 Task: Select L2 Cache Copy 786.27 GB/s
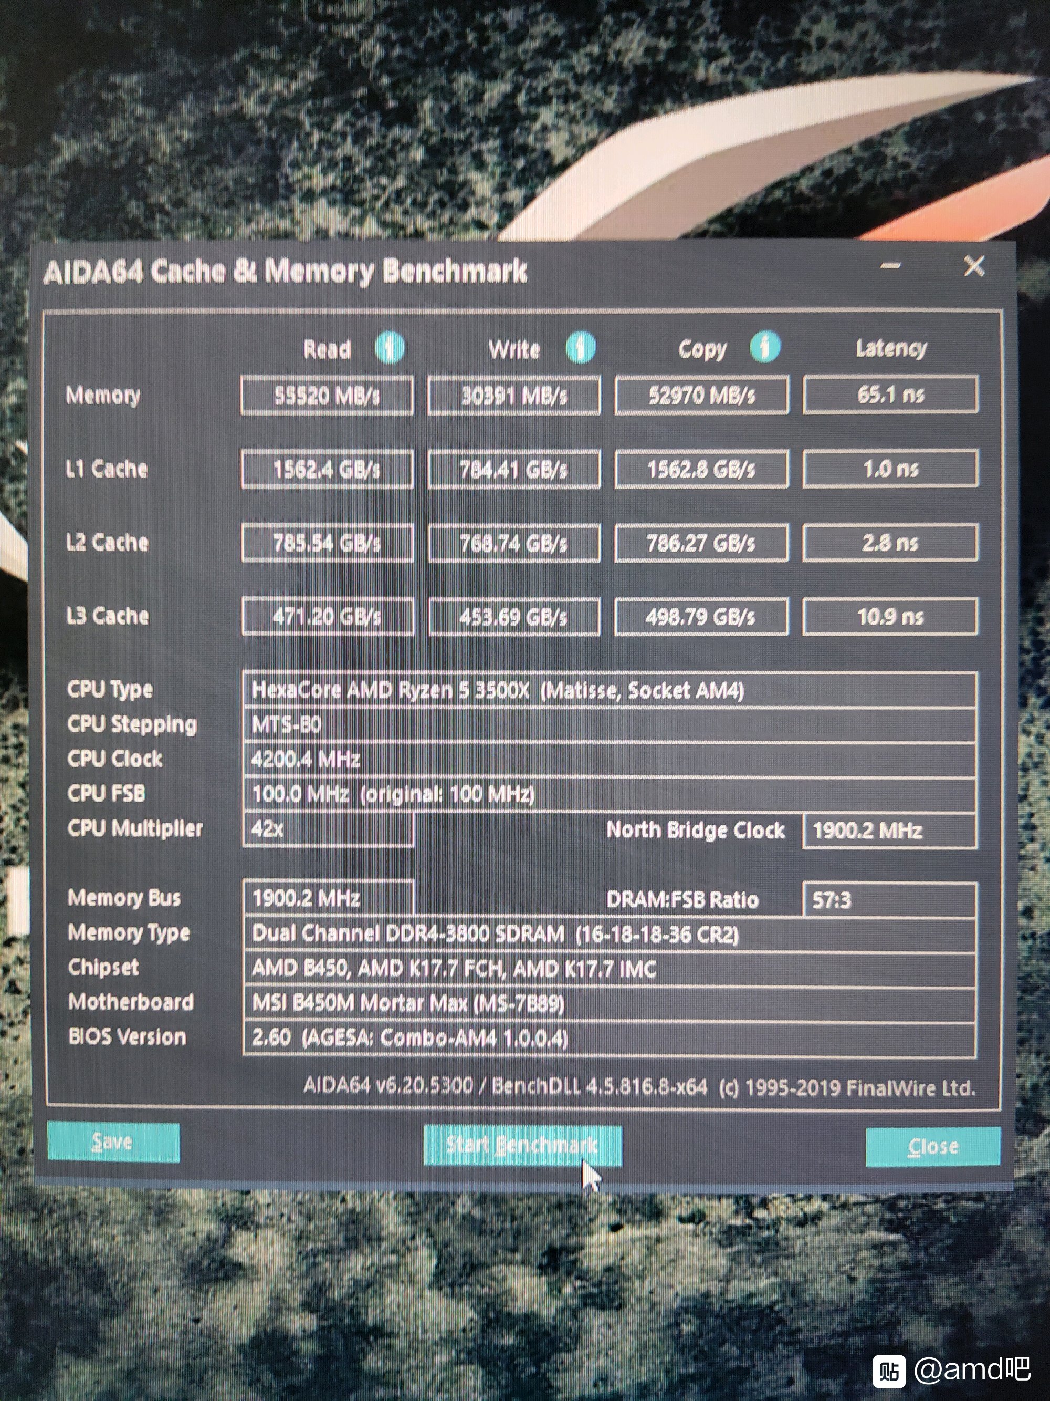[702, 542]
